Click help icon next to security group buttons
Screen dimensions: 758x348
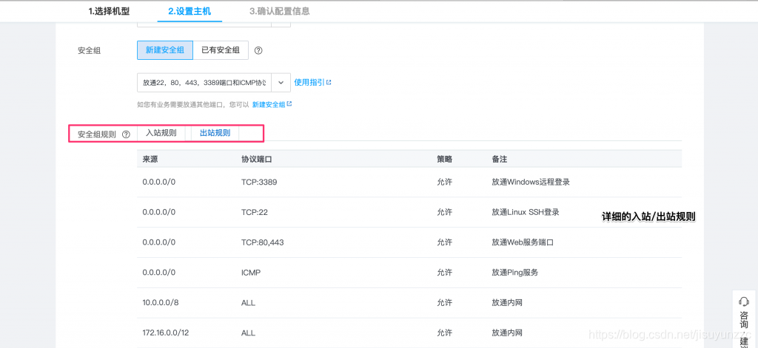tap(258, 50)
